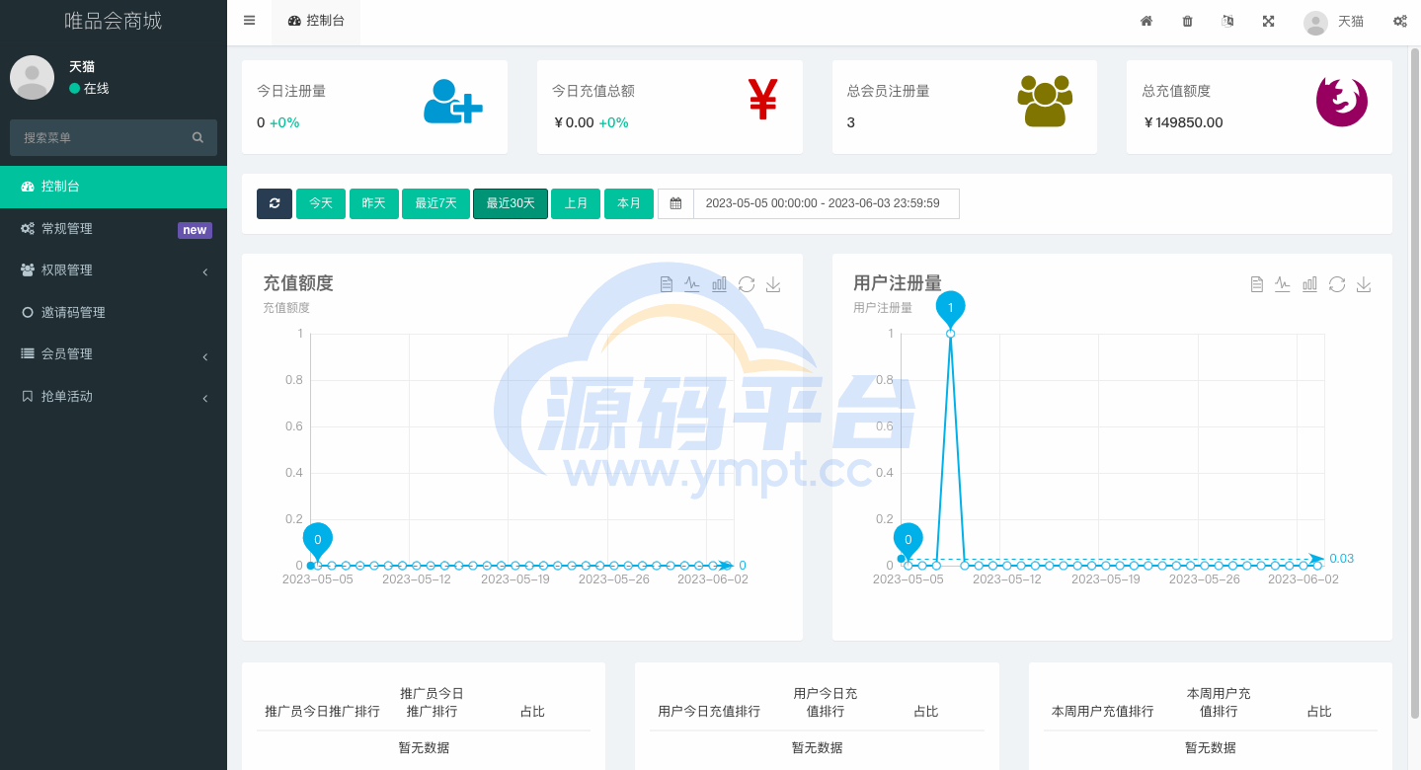Click the 本周用户充值排行 column header

click(1102, 711)
